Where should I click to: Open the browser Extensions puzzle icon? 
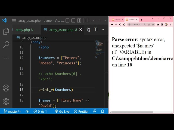pos(158,25)
